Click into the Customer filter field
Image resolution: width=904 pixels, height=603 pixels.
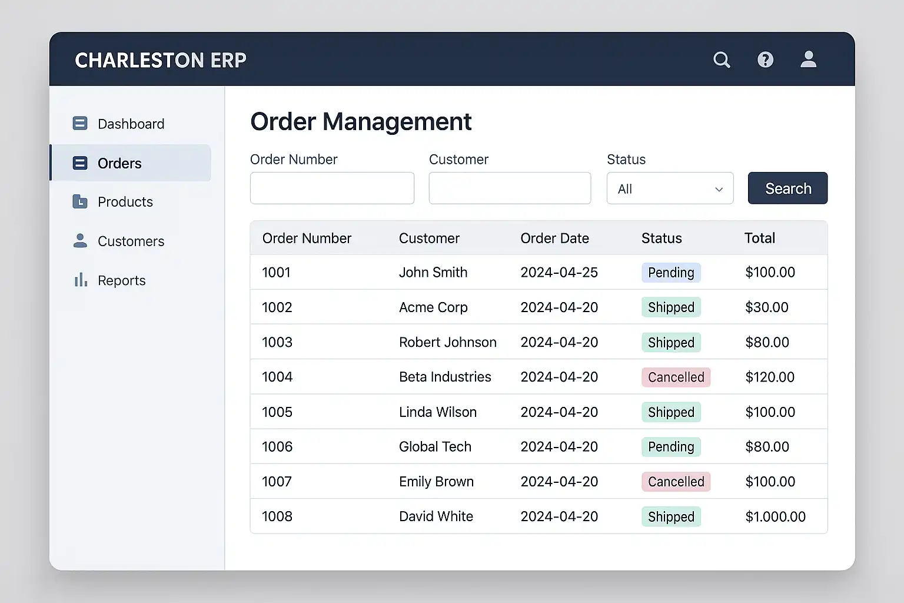coord(510,188)
